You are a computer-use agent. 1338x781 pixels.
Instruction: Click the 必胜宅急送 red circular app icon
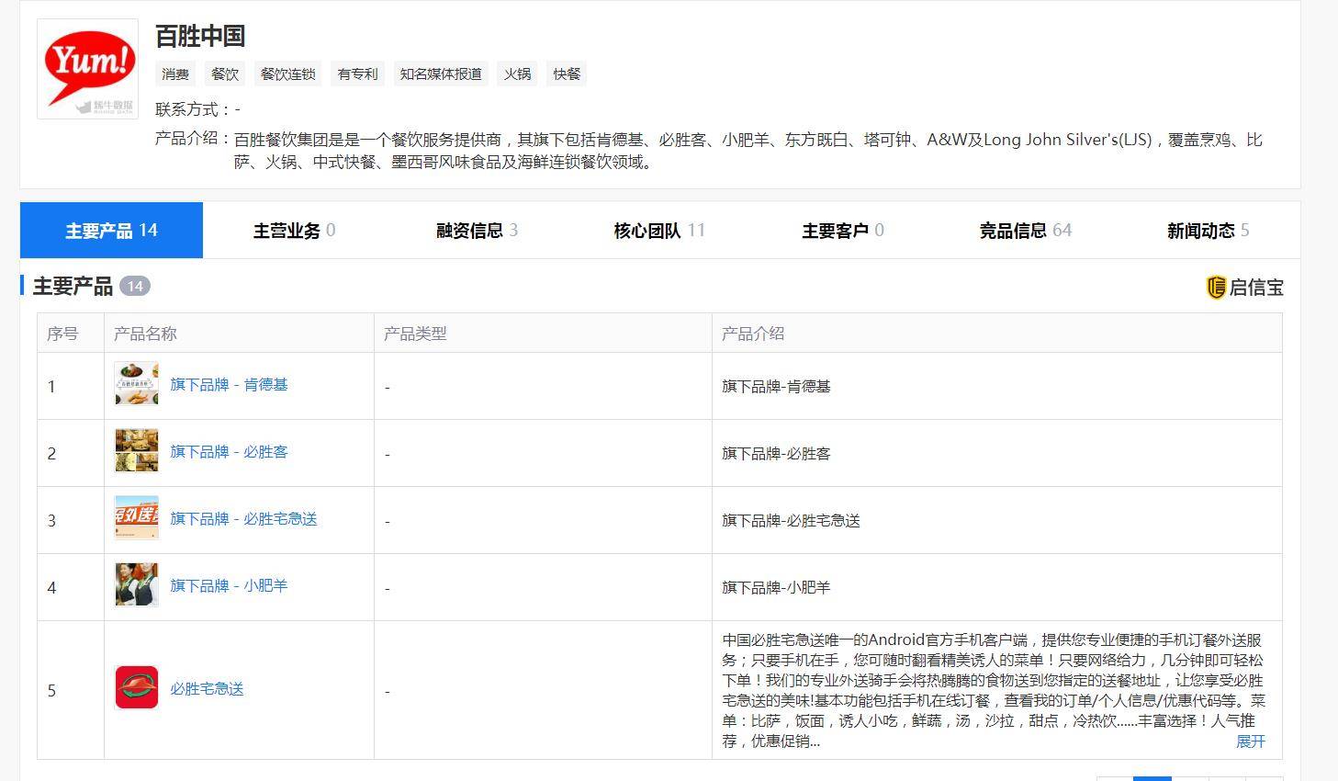(x=136, y=688)
